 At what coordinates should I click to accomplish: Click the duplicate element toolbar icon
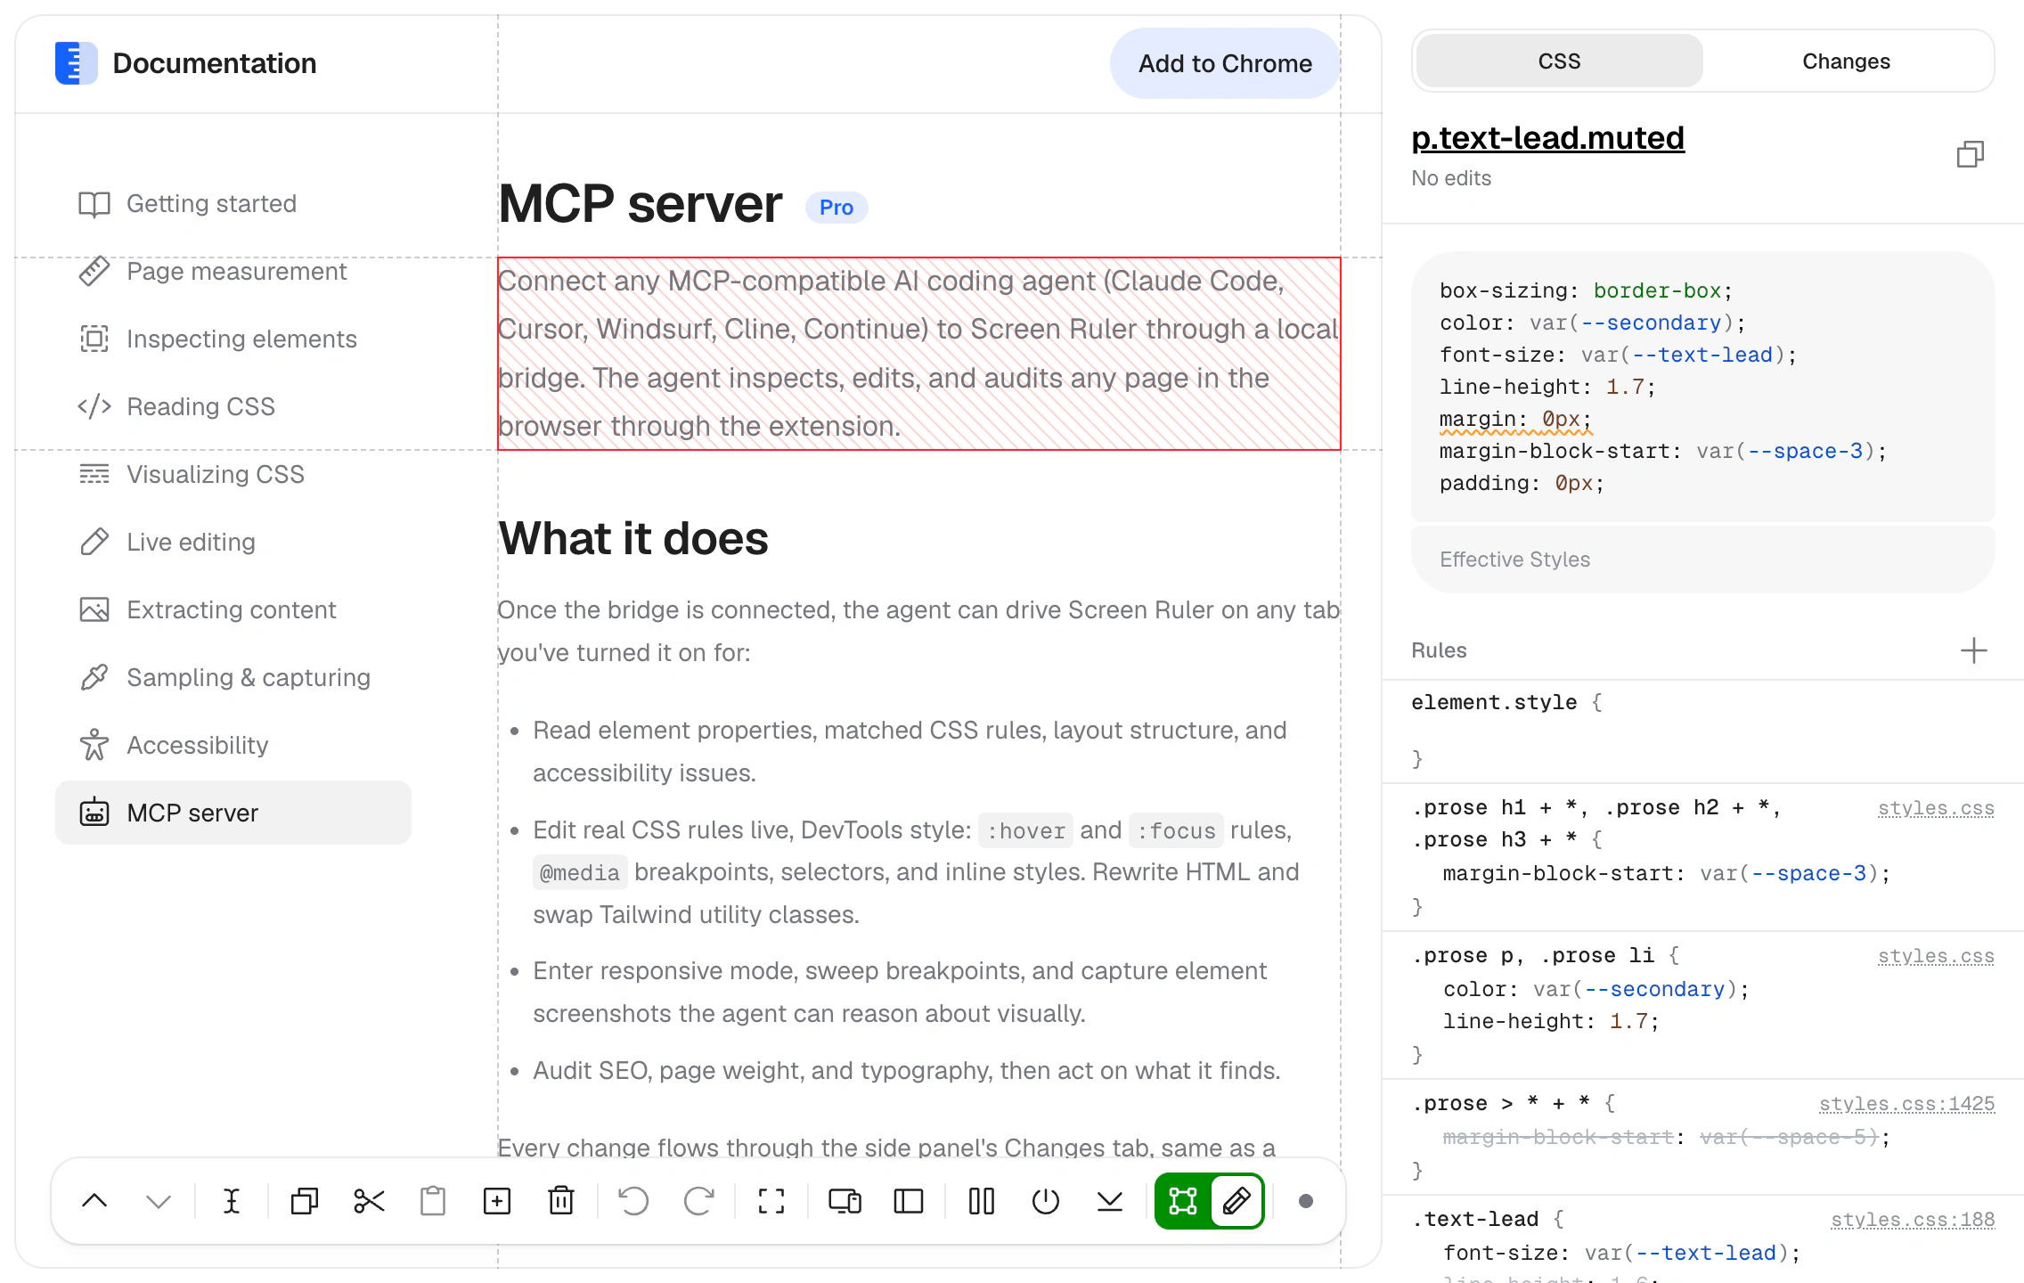point(305,1201)
